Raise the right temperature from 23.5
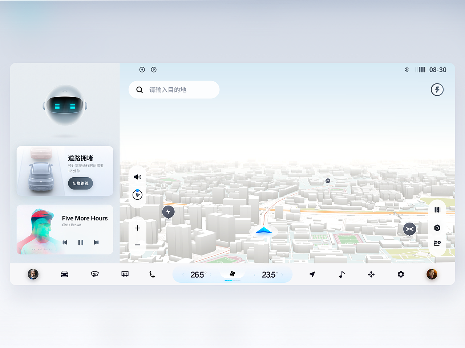 (x=282, y=275)
